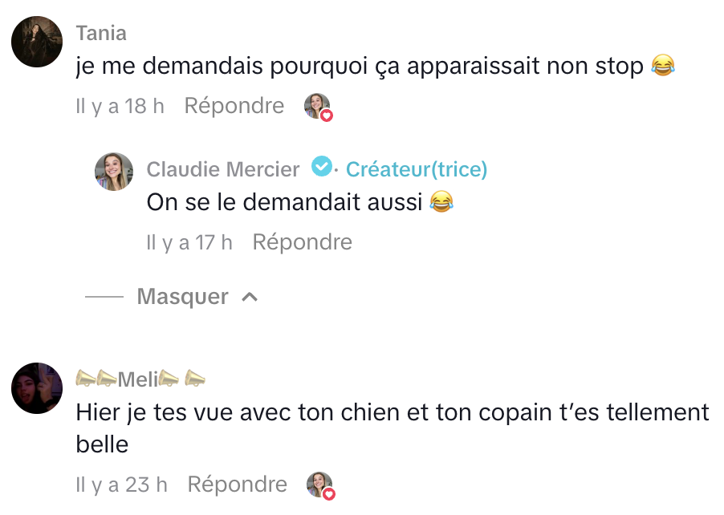Click Meli's comment text about the dog
This screenshot has height=515, width=724.
tap(392, 413)
